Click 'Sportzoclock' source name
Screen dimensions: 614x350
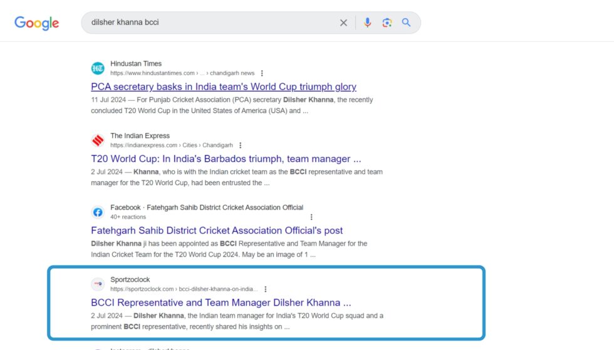pyautogui.click(x=130, y=280)
